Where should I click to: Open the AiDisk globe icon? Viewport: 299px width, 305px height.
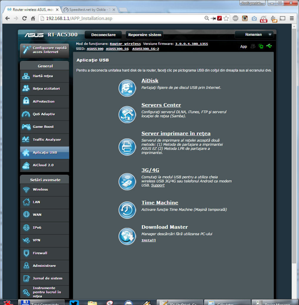(127, 88)
